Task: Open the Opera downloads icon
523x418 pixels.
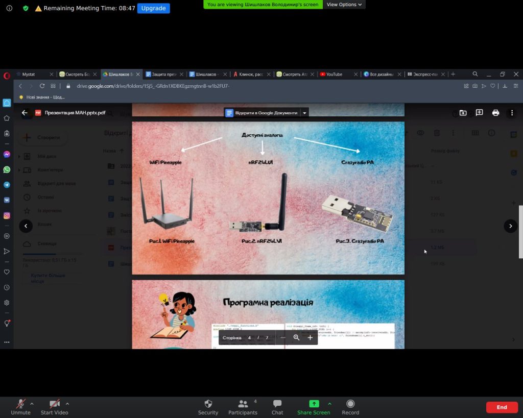Action: pyautogui.click(x=505, y=86)
